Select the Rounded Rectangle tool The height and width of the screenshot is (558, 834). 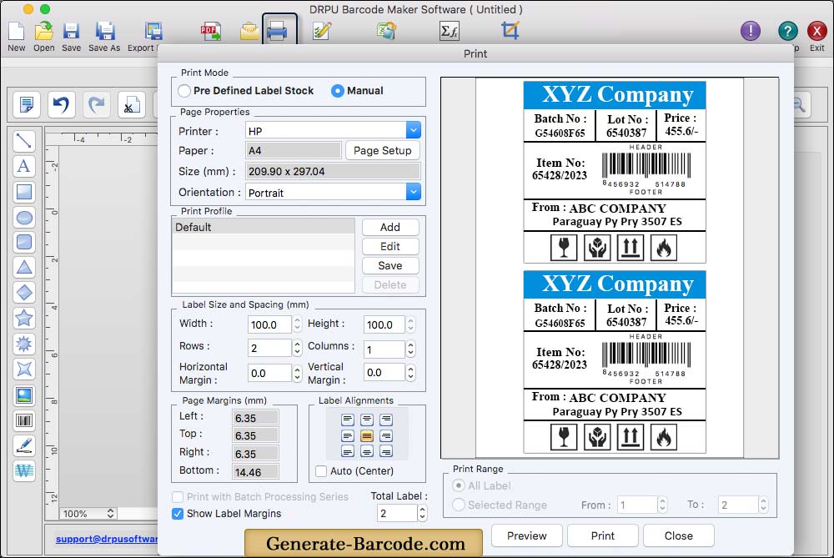[24, 243]
